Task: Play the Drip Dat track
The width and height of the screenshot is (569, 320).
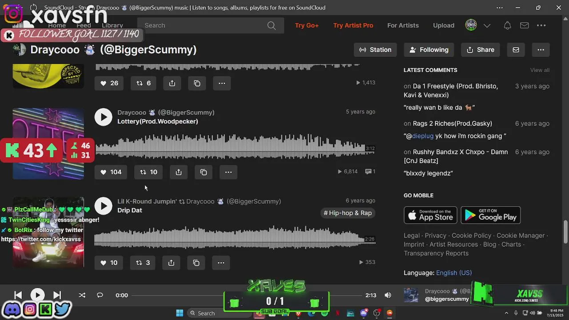Action: (103, 206)
